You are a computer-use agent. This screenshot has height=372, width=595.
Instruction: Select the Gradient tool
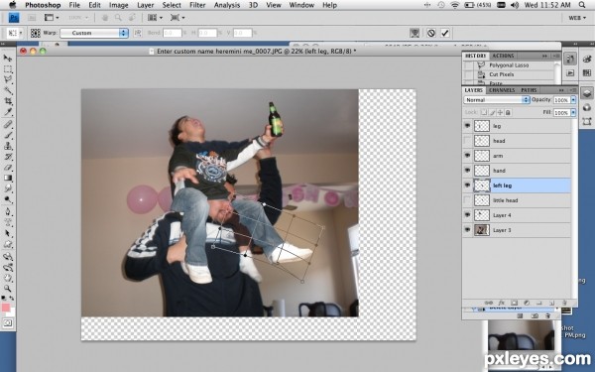8,178
